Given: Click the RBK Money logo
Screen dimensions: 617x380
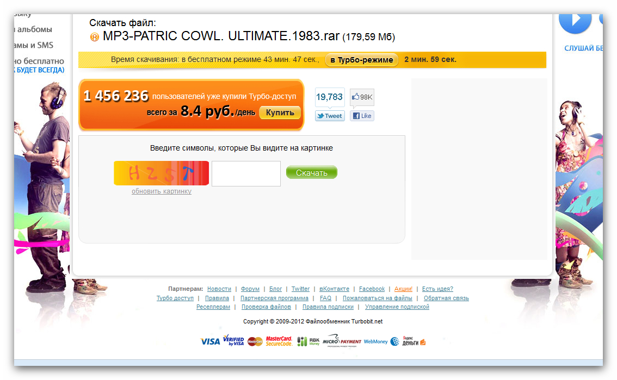Looking at the screenshot, I should click(309, 341).
